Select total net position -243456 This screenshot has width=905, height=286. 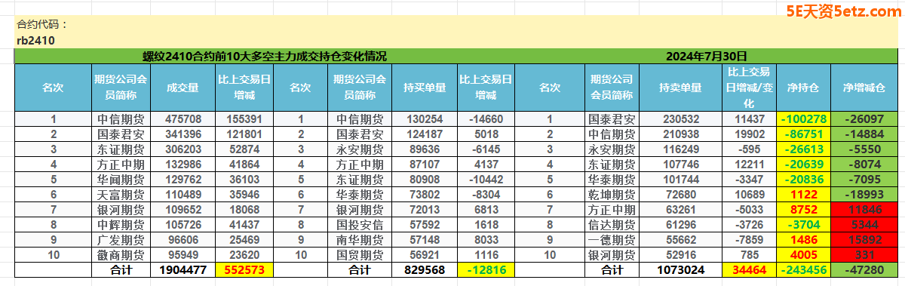click(x=804, y=269)
